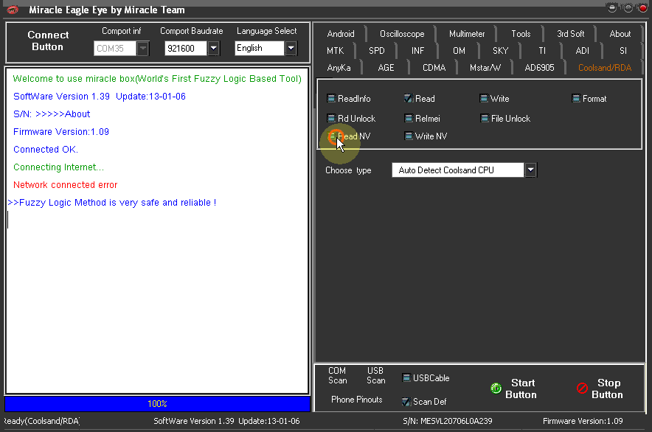Viewport: 652px width, 432px height.
Task: Toggle the Read checkbox
Action: (x=409, y=99)
